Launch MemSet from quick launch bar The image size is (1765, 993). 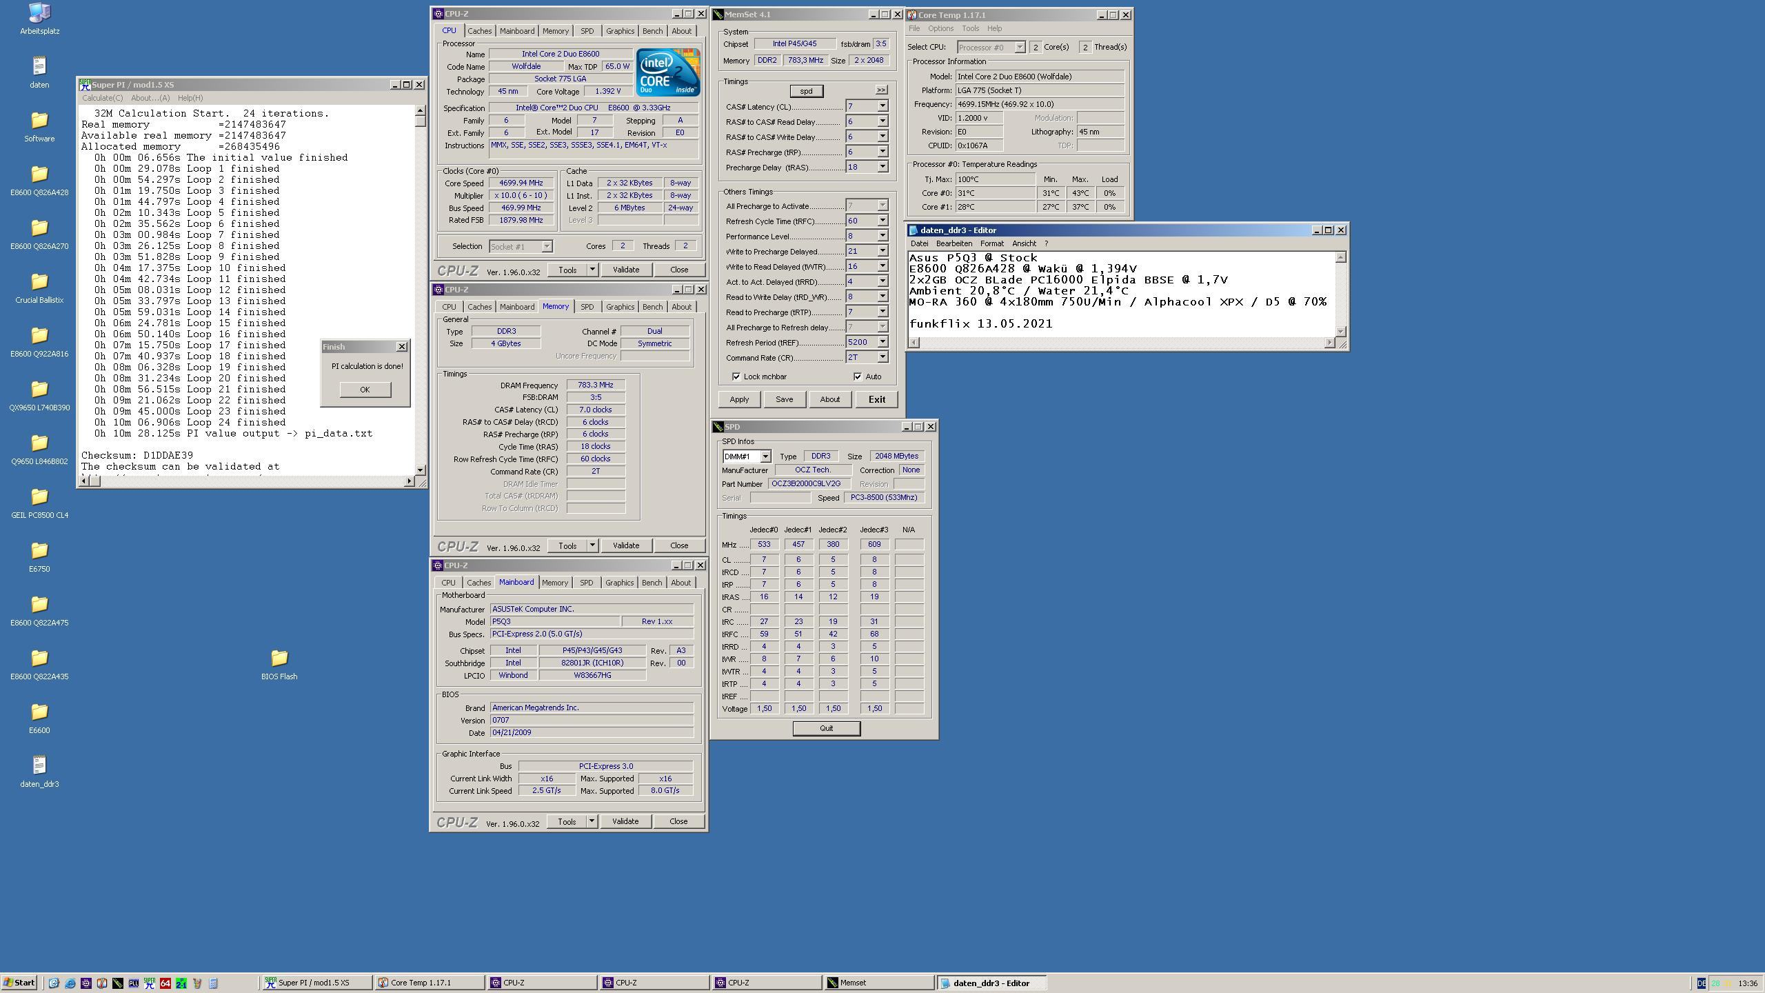(x=118, y=983)
